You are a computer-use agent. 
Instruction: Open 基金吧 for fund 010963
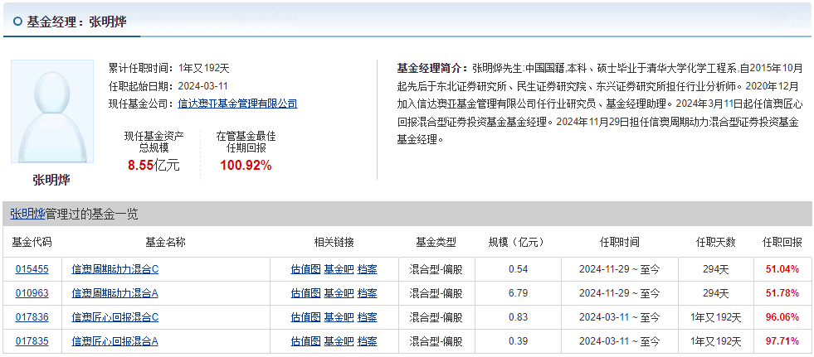[x=339, y=293]
